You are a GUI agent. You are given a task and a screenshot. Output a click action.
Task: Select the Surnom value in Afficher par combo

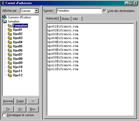pyautogui.click(x=27, y=11)
